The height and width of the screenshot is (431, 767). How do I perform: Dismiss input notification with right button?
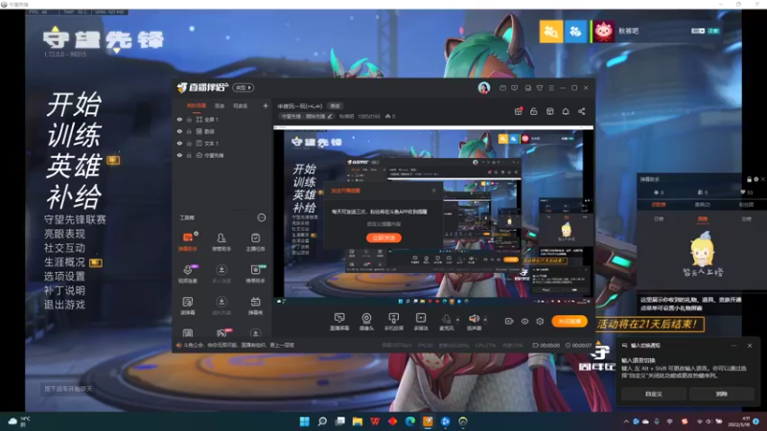(722, 394)
